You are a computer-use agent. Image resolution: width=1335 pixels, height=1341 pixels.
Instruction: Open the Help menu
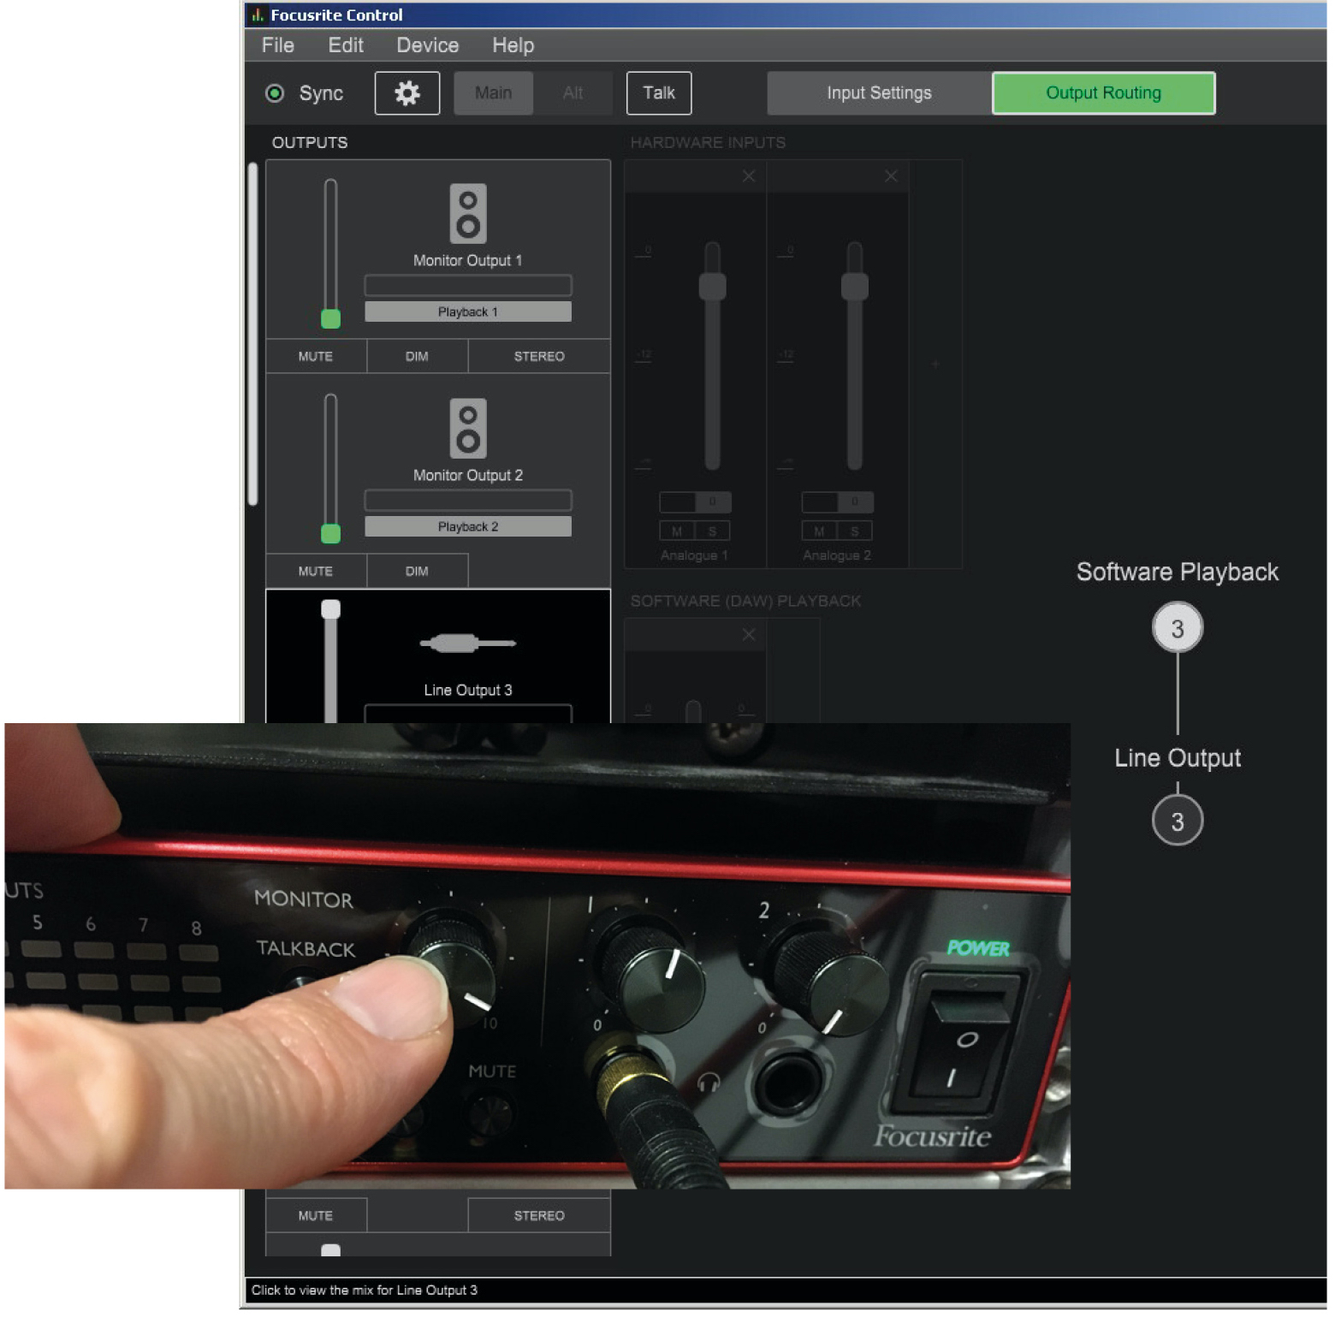513,45
